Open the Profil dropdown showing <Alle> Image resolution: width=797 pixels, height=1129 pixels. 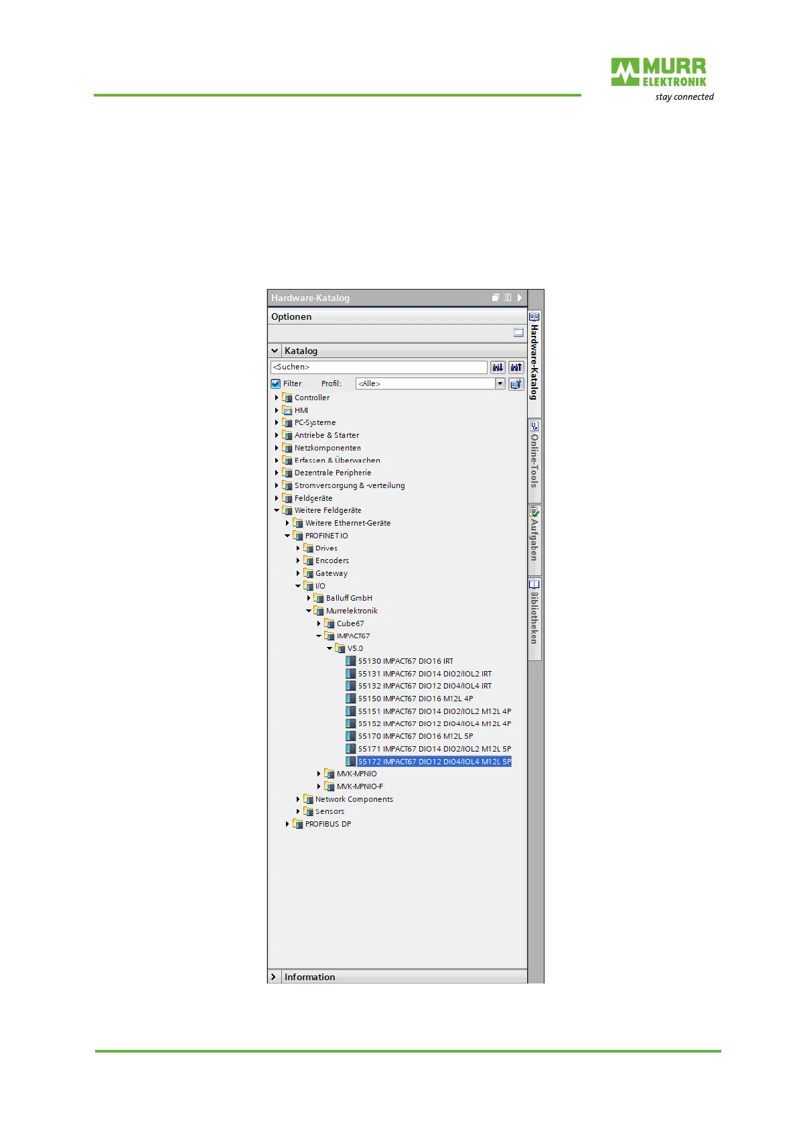[x=500, y=383]
